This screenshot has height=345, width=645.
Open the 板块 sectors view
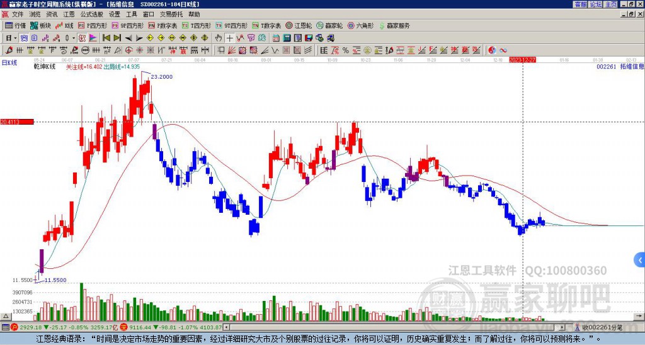click(x=41, y=25)
